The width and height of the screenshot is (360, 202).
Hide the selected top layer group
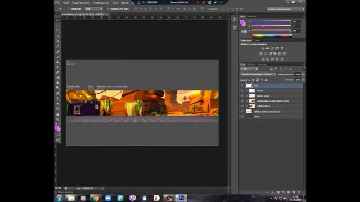click(x=242, y=86)
